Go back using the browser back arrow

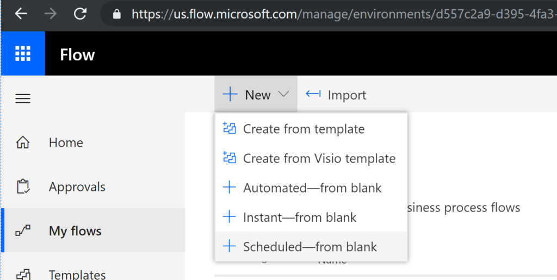pyautogui.click(x=21, y=14)
